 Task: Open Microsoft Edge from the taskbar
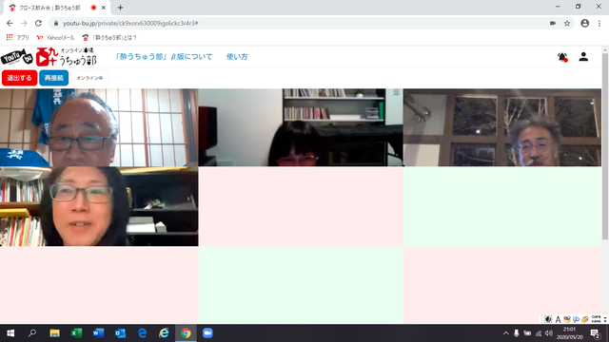point(142,333)
